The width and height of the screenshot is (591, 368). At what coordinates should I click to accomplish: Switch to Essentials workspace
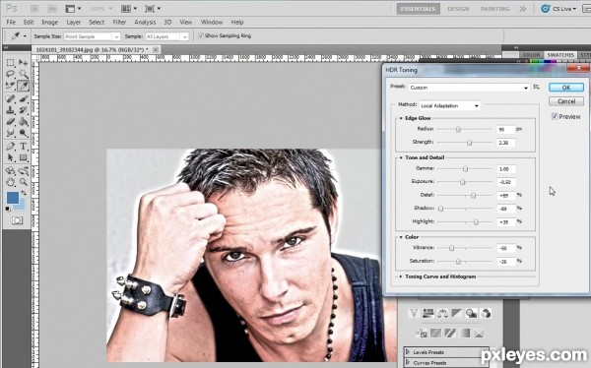click(418, 9)
